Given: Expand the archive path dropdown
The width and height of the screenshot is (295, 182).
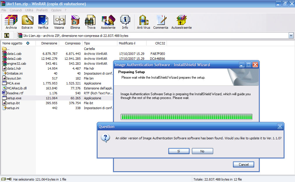Looking at the screenshot, I should (x=291, y=35).
